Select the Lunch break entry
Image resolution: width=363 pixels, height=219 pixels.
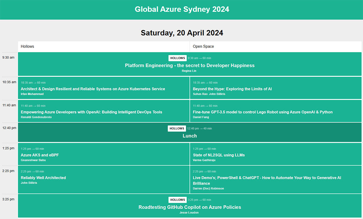coord(190,132)
